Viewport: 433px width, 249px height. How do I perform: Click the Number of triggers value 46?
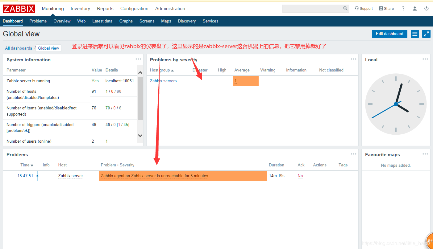94,124
